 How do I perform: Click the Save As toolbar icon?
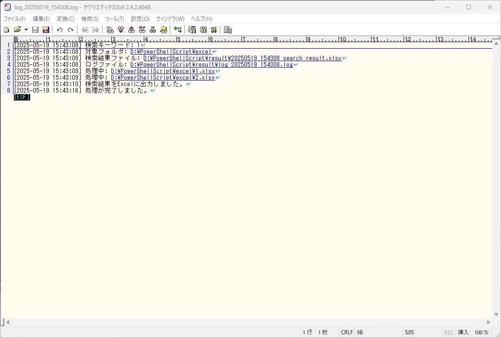[46, 30]
